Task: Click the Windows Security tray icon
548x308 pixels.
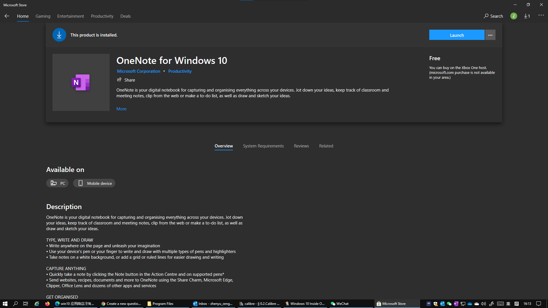Action: (x=436, y=304)
